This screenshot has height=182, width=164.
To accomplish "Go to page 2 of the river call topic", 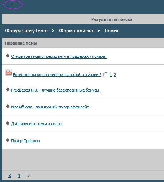I will click(115, 75).
